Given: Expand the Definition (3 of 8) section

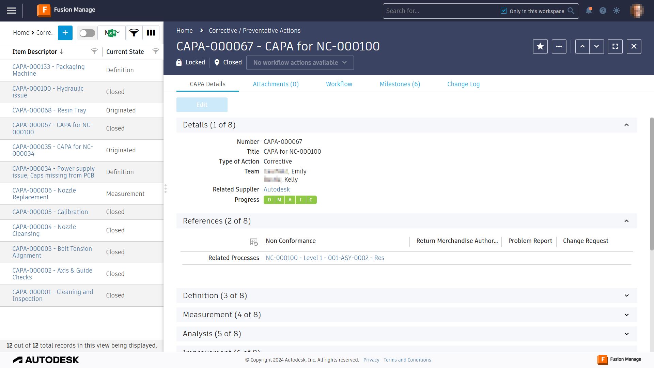Looking at the screenshot, I should coord(626,295).
